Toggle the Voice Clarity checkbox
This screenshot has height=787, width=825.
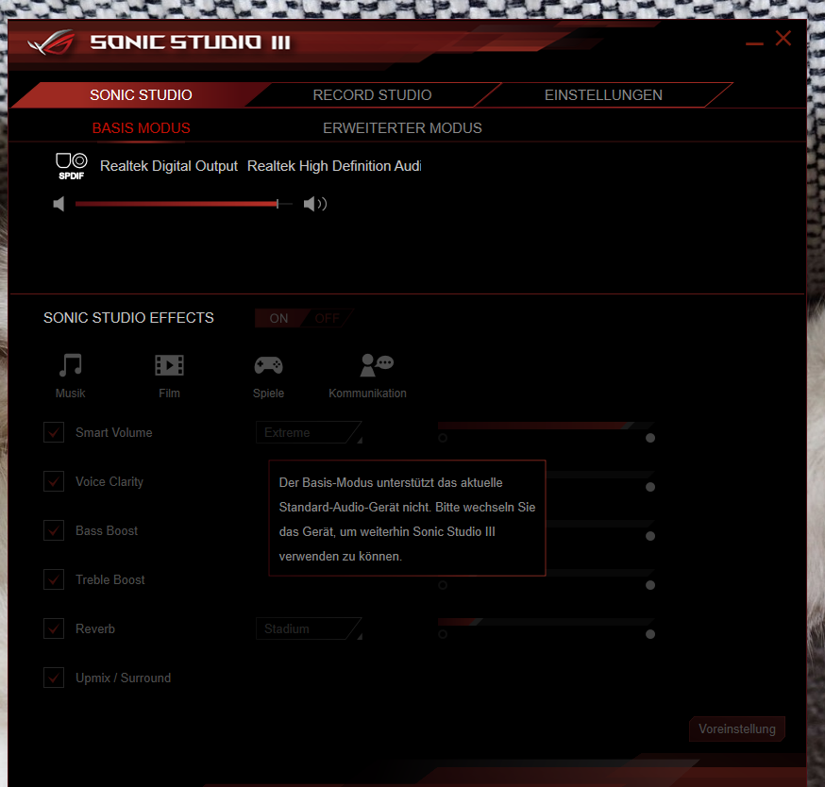tap(54, 481)
